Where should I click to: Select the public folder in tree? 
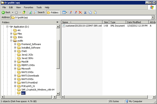point(20,41)
